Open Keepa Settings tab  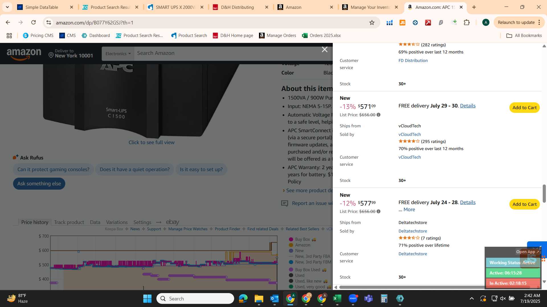point(142,222)
